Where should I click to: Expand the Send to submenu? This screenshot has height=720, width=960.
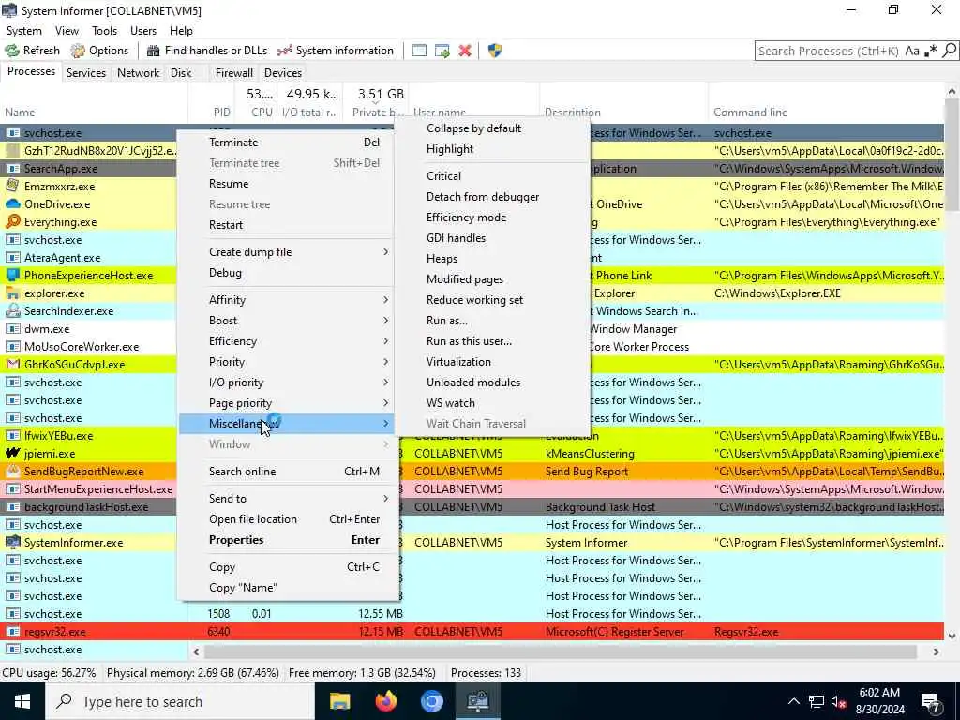coord(287,499)
